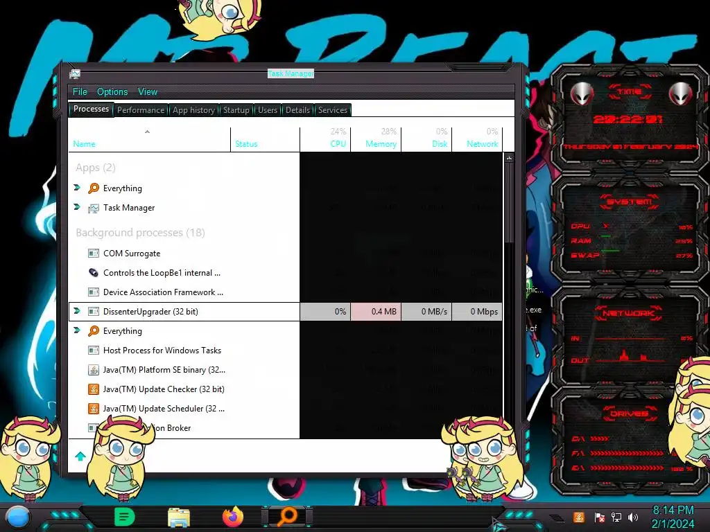Switch to the Services tab
The height and width of the screenshot is (532, 710).
[333, 110]
